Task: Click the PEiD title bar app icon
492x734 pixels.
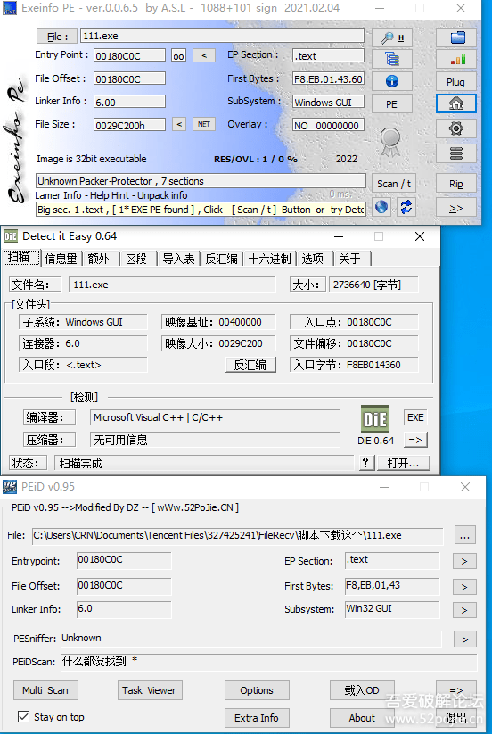Action: click(x=10, y=487)
